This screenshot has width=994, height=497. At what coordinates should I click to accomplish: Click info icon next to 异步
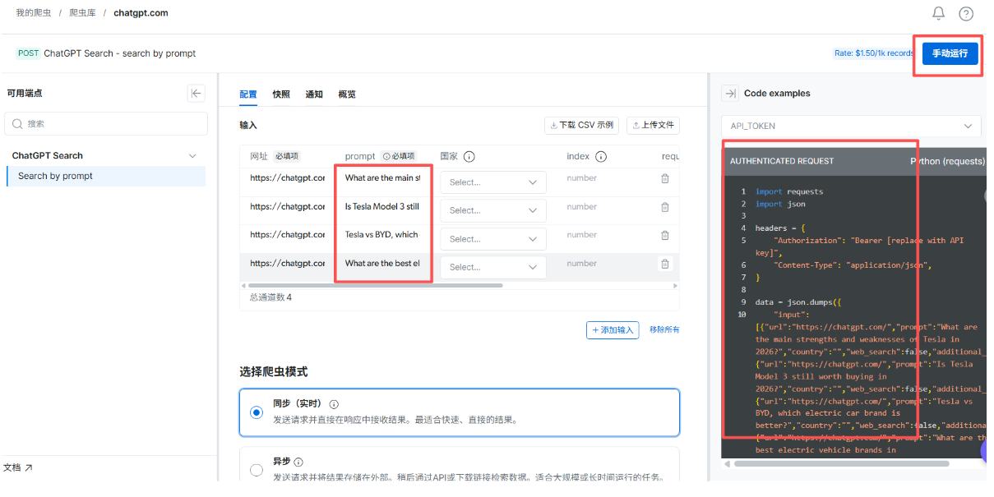click(x=298, y=462)
